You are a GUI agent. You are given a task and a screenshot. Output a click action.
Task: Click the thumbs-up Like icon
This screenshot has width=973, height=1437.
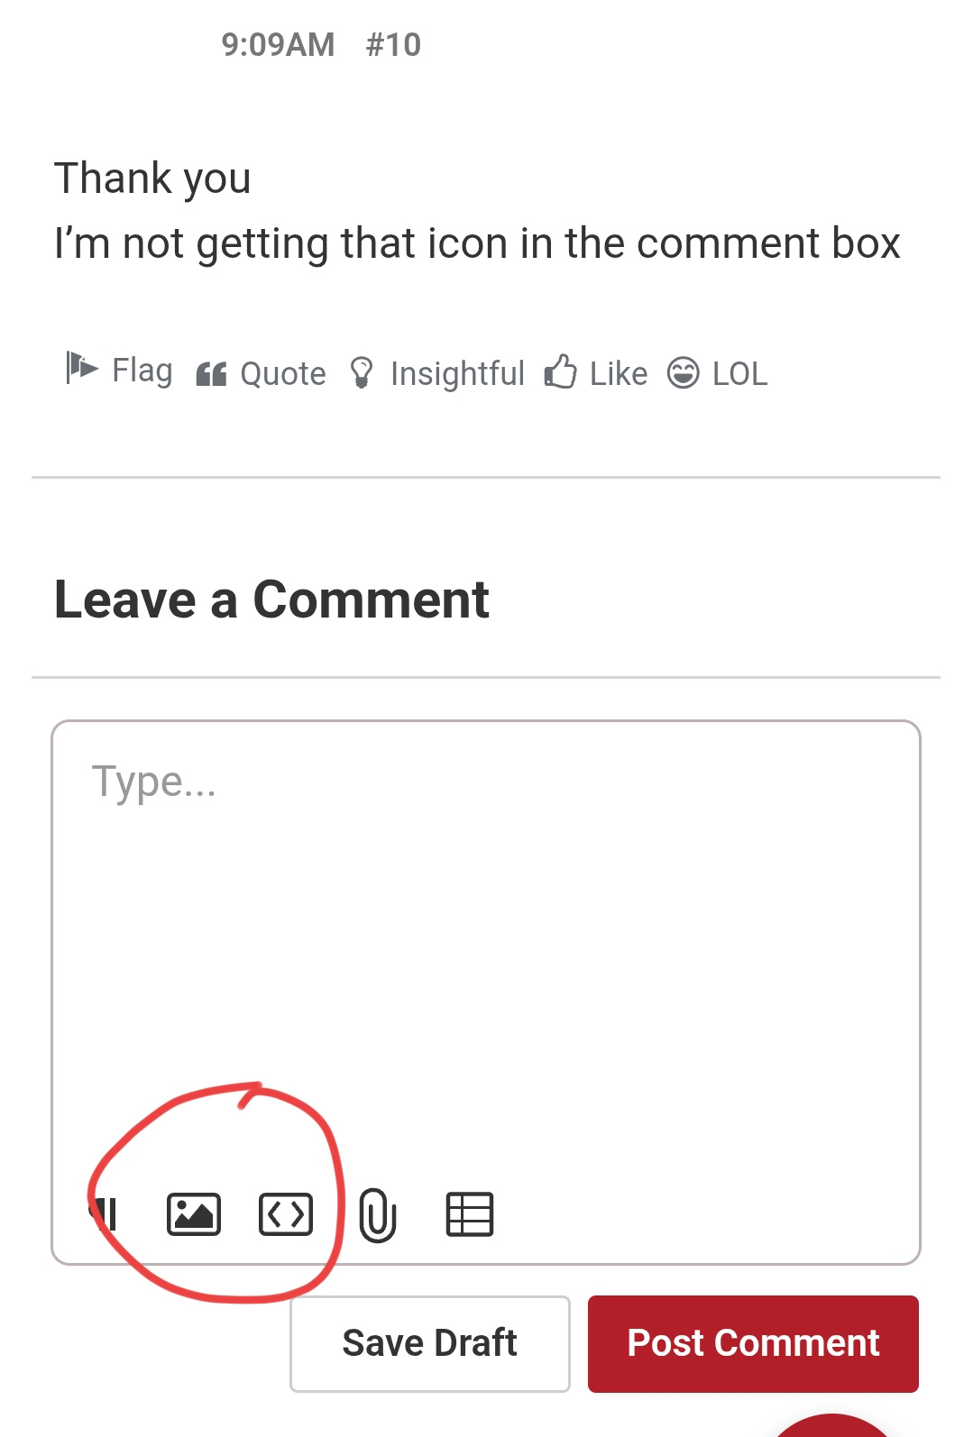click(x=560, y=371)
